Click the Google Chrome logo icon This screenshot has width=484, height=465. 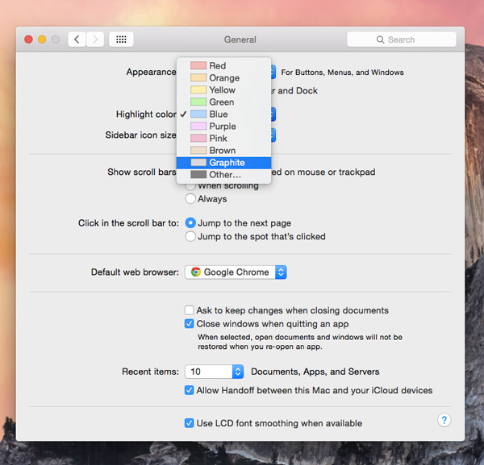(x=196, y=272)
